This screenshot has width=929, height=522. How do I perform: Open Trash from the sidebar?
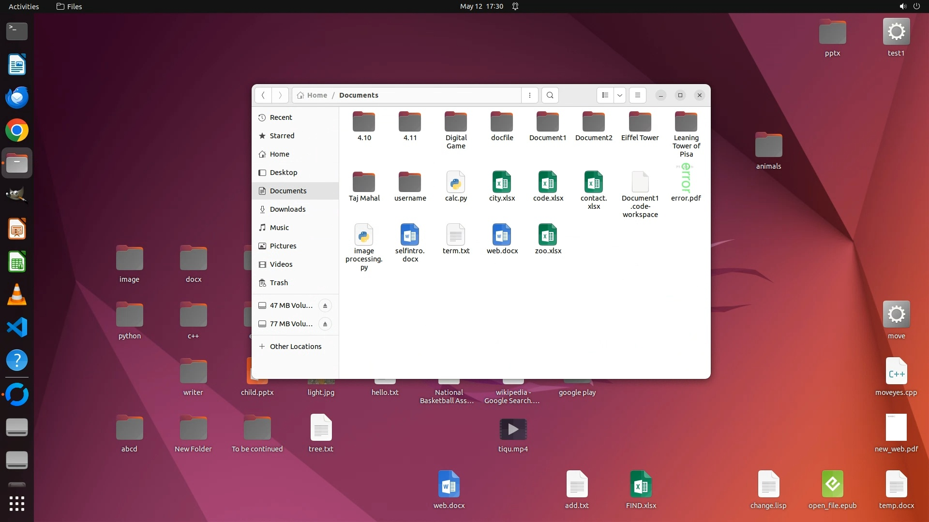pyautogui.click(x=279, y=283)
